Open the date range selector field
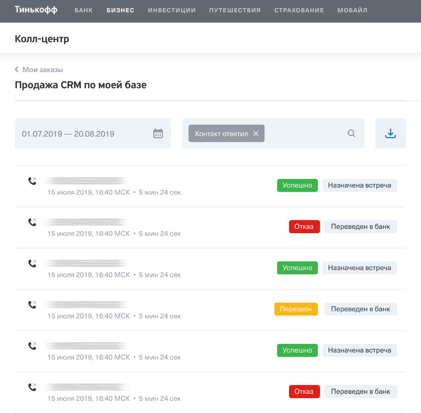Image resolution: width=421 pixels, height=413 pixels. 68,133
